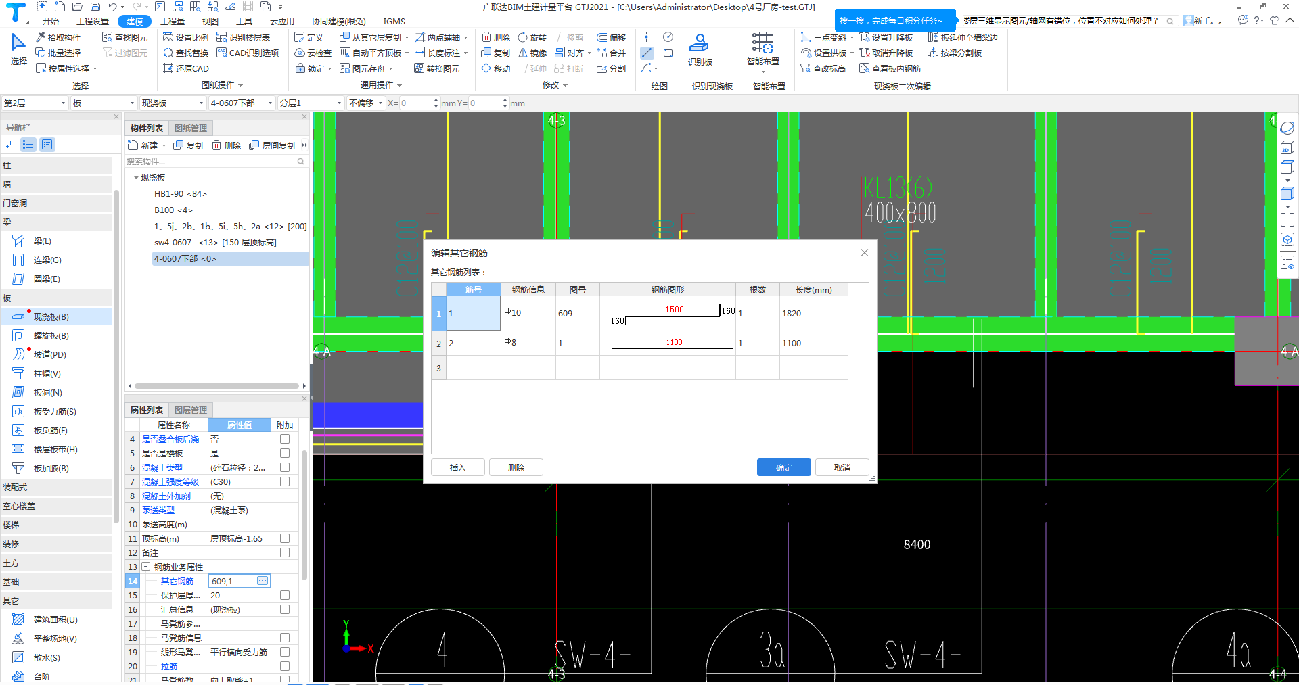Viewport: 1299px width, 685px height.
Task: Open the 工程量 ribbon tab
Action: (173, 22)
